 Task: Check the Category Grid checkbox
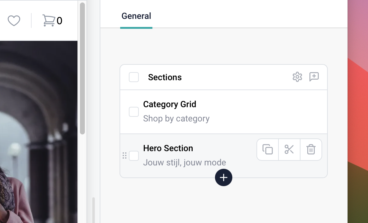coord(134,112)
